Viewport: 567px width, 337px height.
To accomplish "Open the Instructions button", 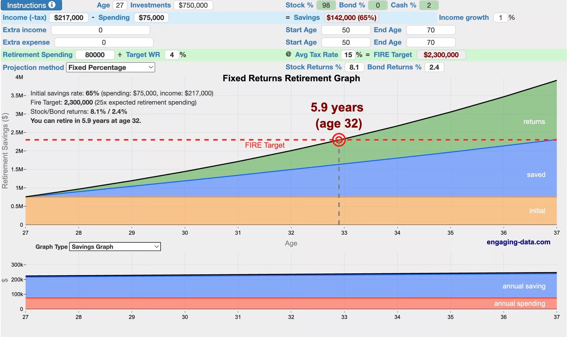I will coord(31,5).
